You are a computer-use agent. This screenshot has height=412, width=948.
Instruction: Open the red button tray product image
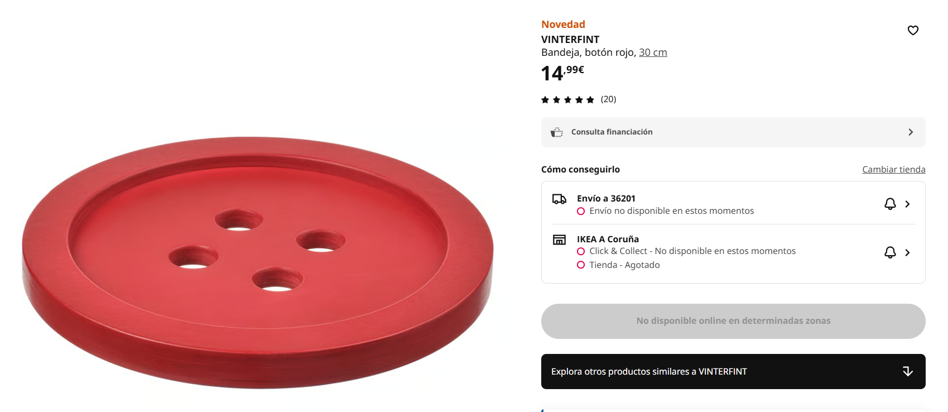(x=258, y=262)
